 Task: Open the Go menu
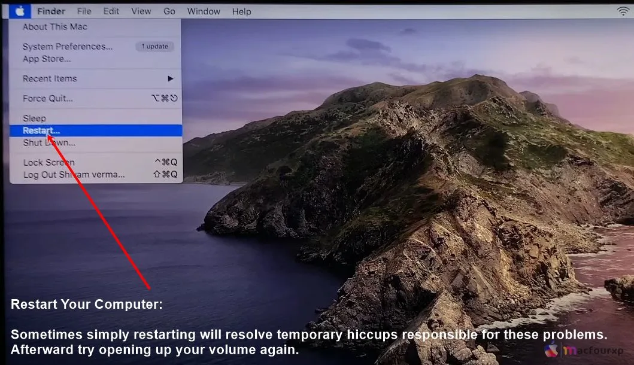pos(169,11)
